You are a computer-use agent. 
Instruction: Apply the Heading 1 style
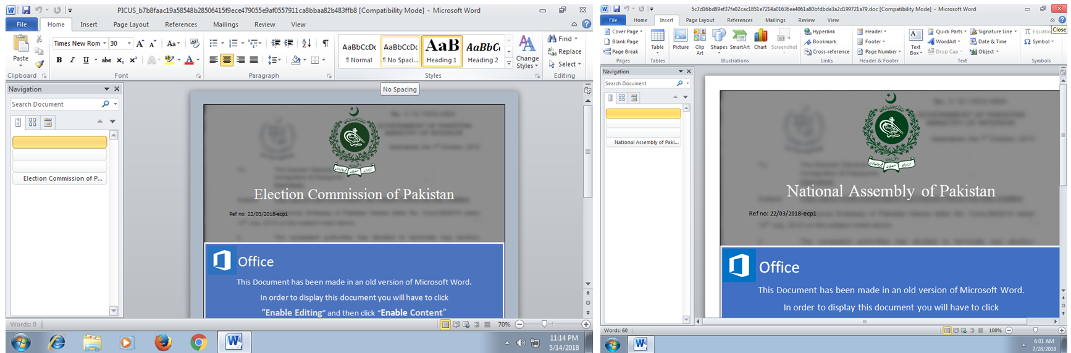click(442, 51)
